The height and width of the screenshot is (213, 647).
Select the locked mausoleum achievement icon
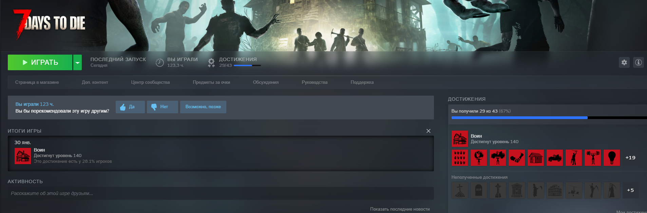point(517,190)
